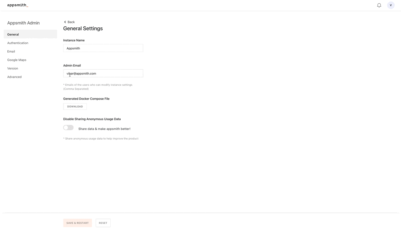Image resolution: width=401 pixels, height=232 pixels.
Task: Download the generated Docker Compose file
Action: [75, 106]
